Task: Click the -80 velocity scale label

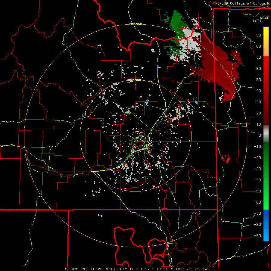Action: click(x=257, y=225)
